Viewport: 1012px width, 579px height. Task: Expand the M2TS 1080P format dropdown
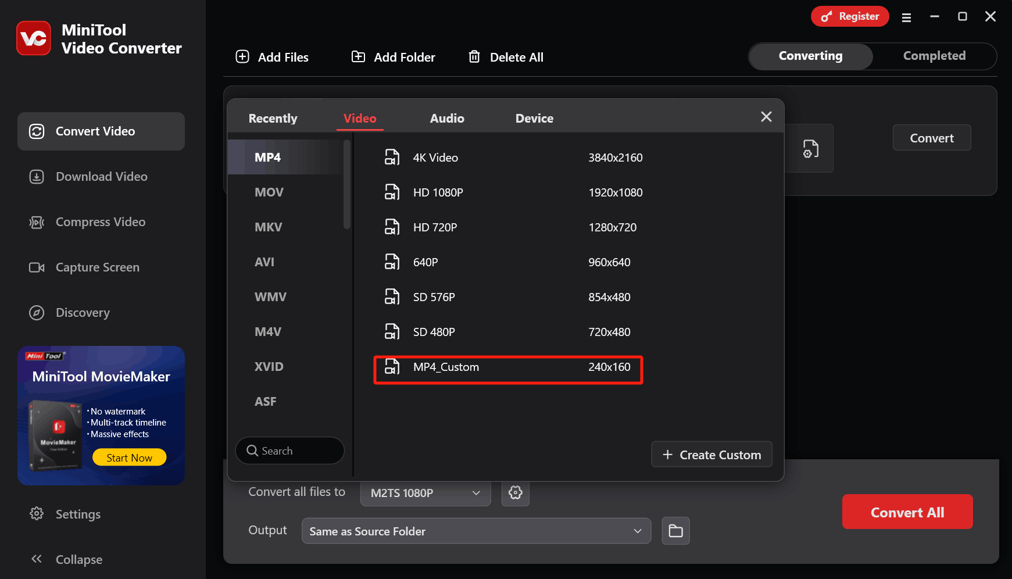[x=425, y=493]
